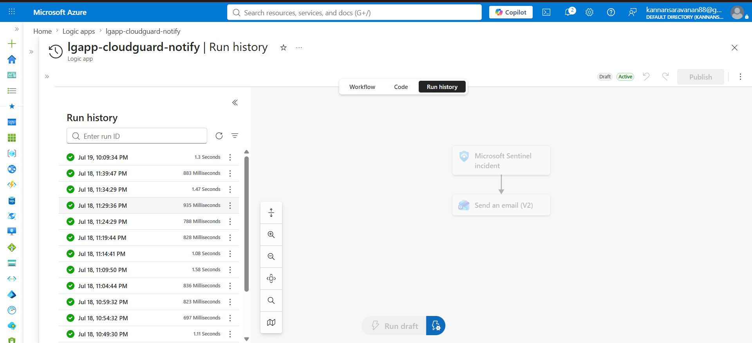The width and height of the screenshot is (752, 343).
Task: Refresh the run history list
Action: pyautogui.click(x=219, y=136)
